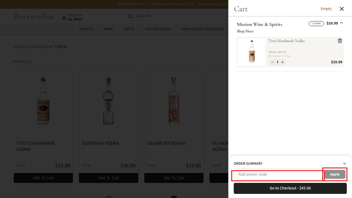Delete Tito's Handmade Vodka with trash icon

340,41
